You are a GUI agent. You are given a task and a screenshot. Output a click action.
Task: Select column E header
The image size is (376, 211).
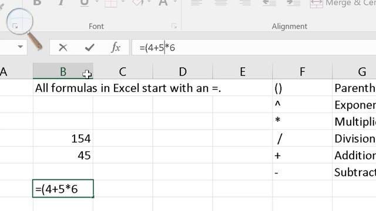(243, 72)
